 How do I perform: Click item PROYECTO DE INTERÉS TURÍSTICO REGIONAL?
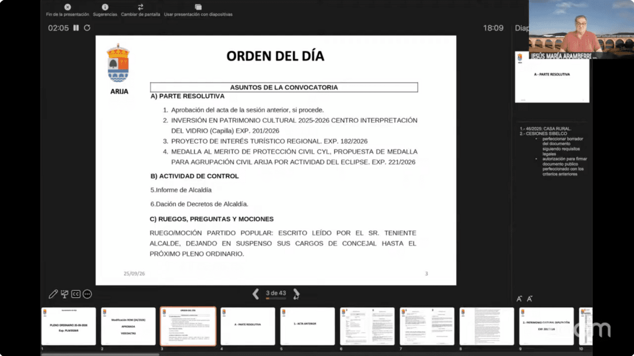click(269, 141)
